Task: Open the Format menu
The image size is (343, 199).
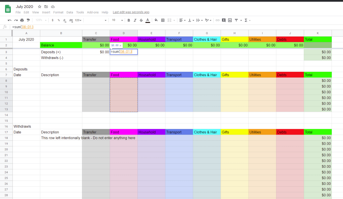Action: click(x=58, y=12)
